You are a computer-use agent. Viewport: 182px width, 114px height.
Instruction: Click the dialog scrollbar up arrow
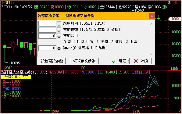pyautogui.click(x=151, y=24)
